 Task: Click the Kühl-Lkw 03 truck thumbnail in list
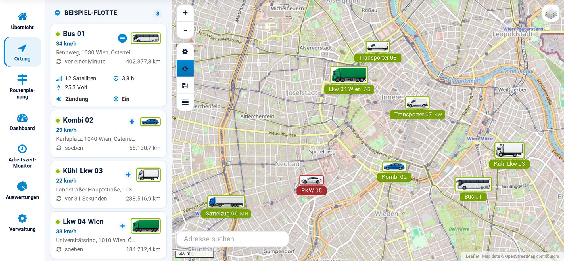(149, 175)
